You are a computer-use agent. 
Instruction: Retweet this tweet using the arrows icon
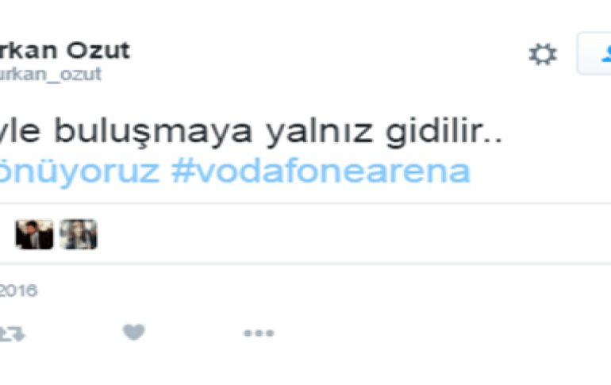12,334
